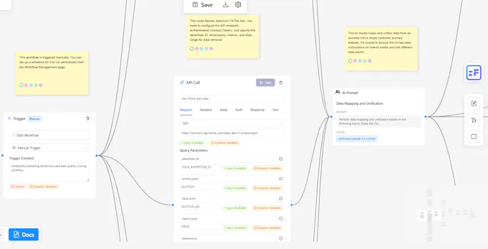Remove the advertiser_id query parameter

[281, 159]
